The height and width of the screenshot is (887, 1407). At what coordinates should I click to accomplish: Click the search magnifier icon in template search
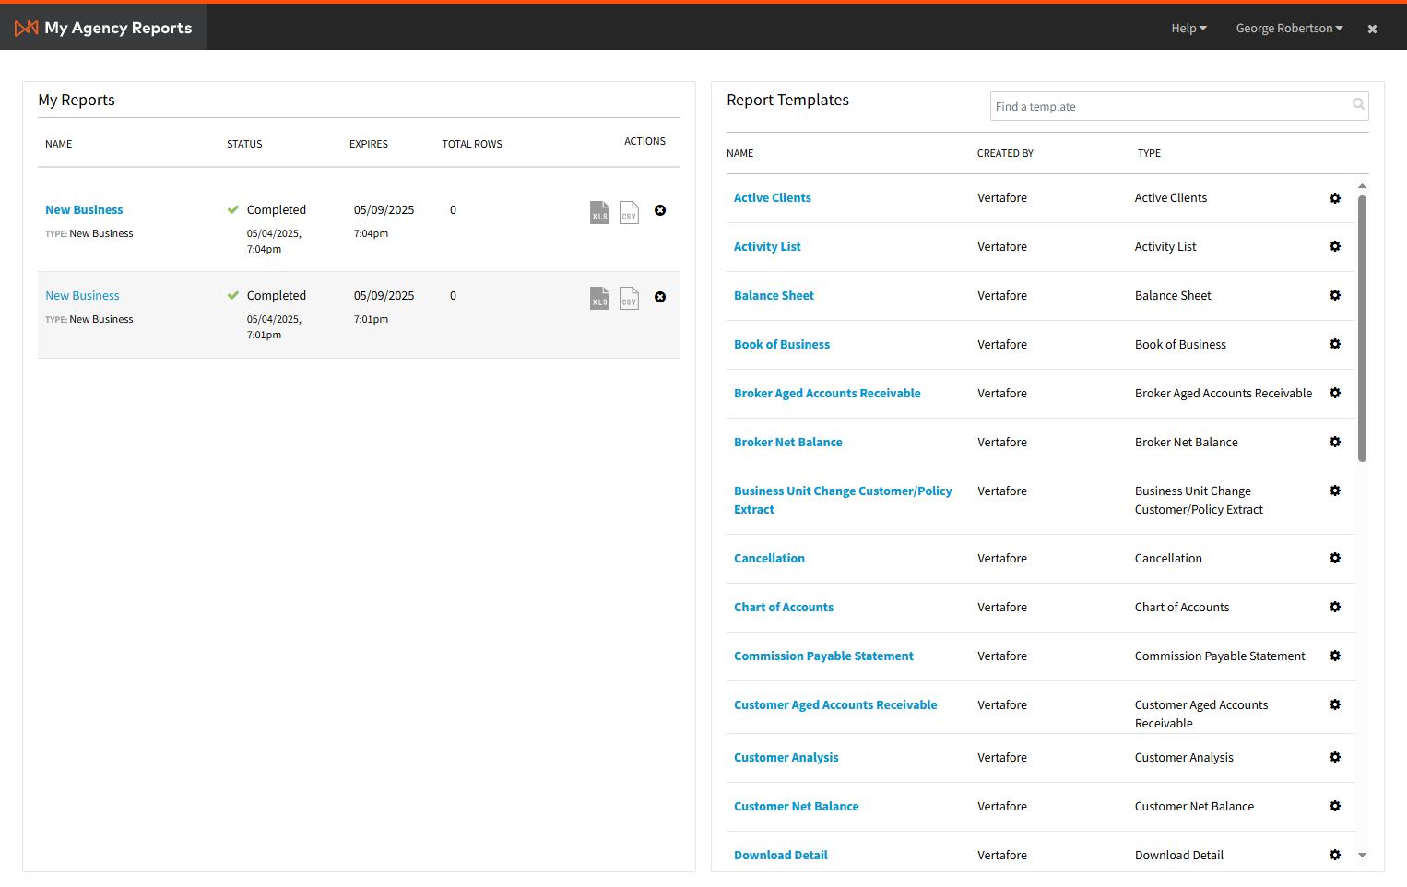click(1358, 104)
